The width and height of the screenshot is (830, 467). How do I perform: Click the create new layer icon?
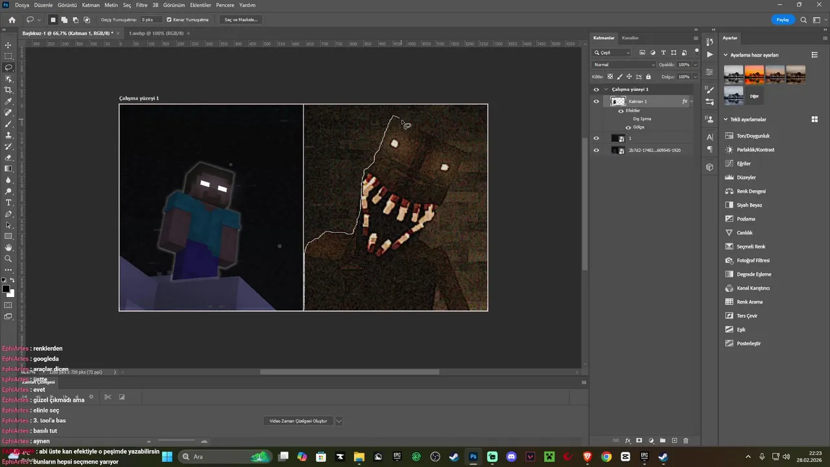coord(674,440)
